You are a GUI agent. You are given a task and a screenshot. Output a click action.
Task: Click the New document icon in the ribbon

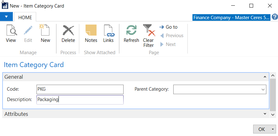pyautogui.click(x=45, y=31)
